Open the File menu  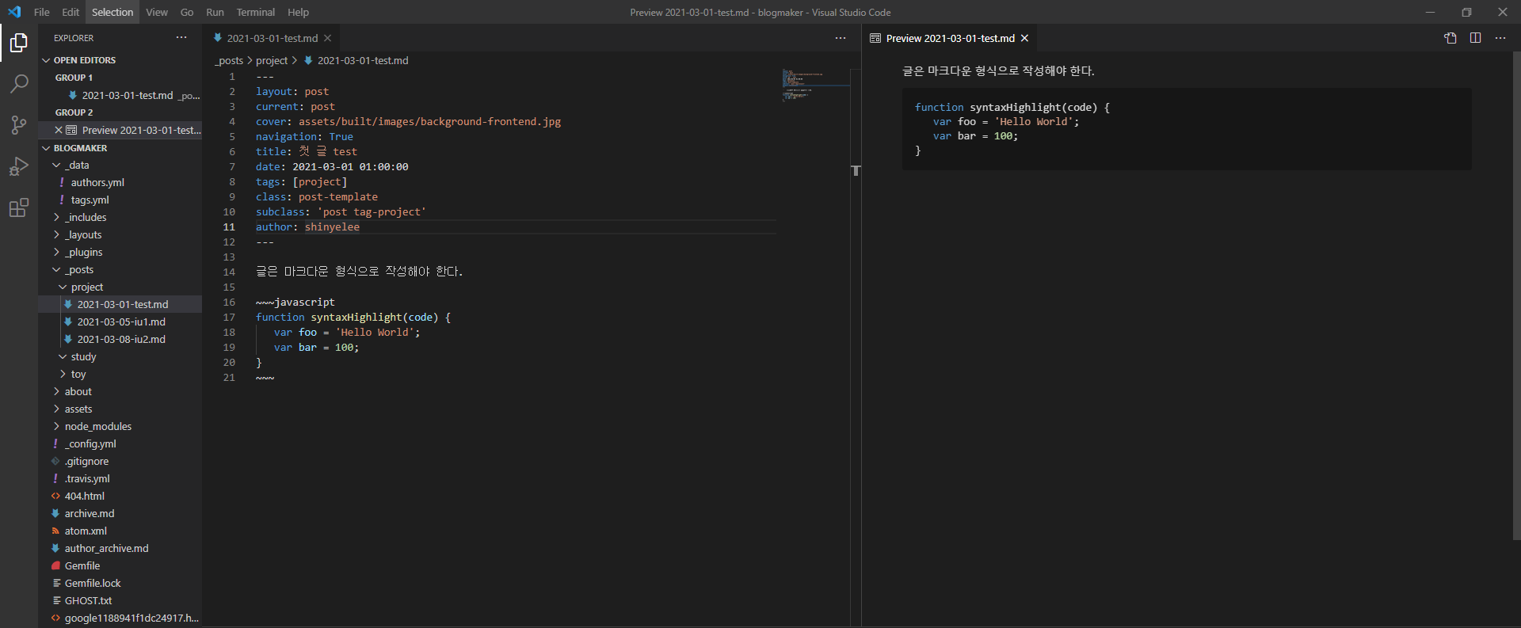42,12
